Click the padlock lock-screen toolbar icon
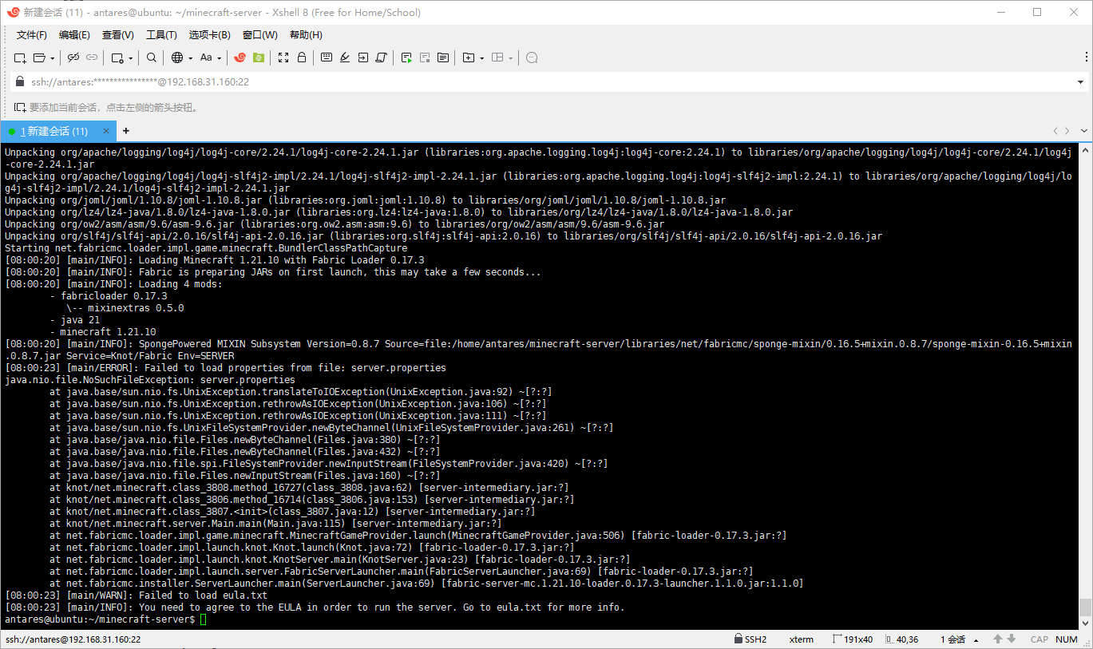This screenshot has width=1093, height=649. click(x=302, y=57)
